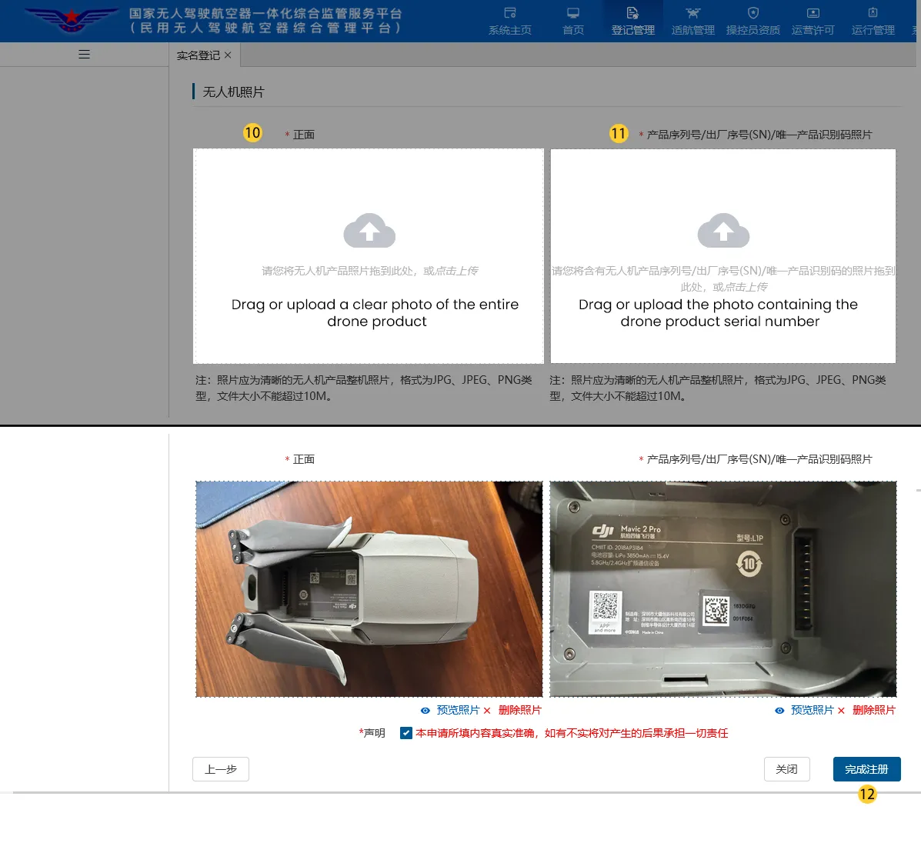Open 登记管理 registration management
Screen dimensions: 921x843
click(632, 21)
